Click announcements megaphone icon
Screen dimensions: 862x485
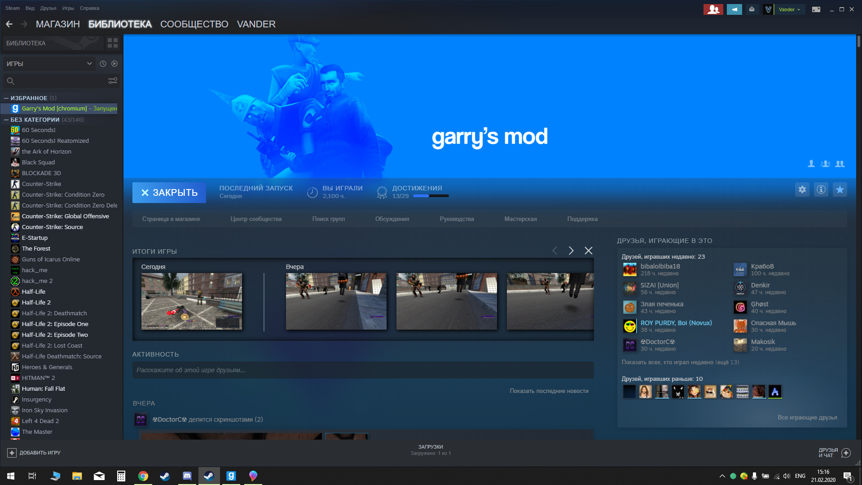pos(734,9)
